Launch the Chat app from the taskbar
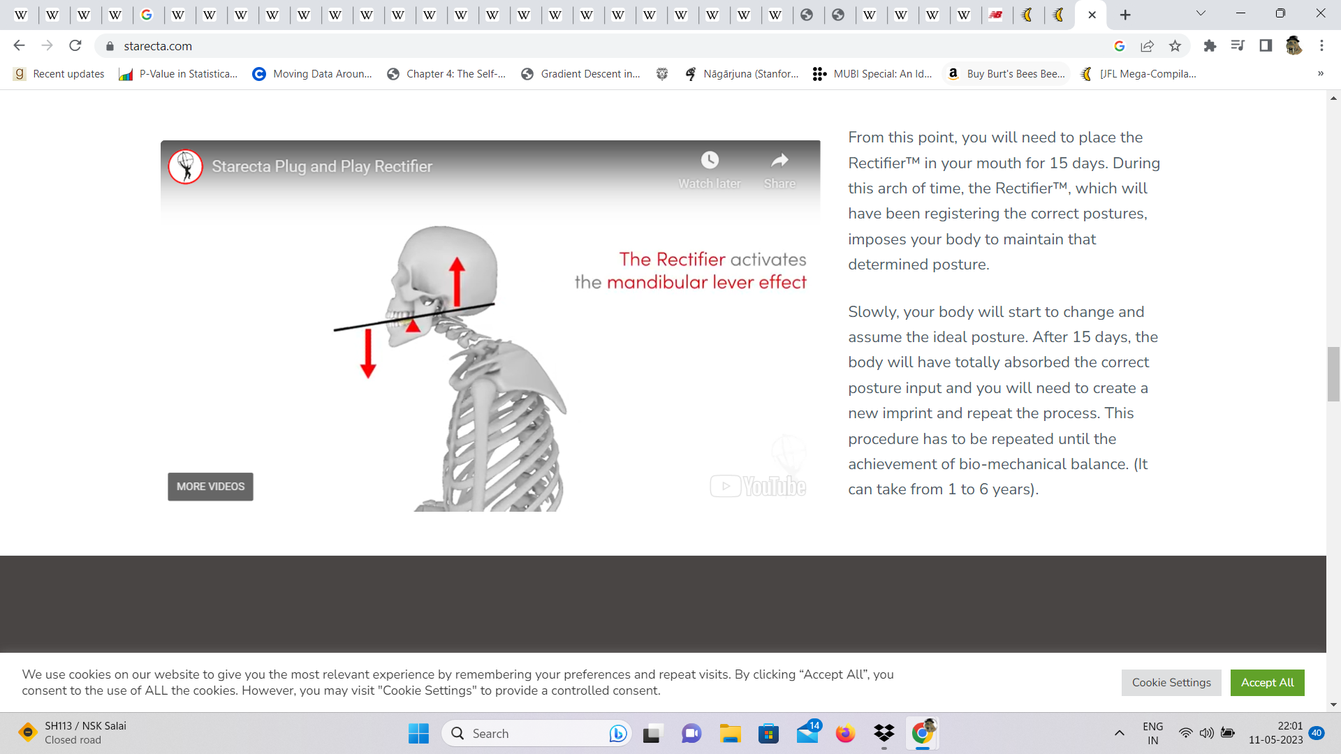The image size is (1341, 754). [x=691, y=733]
